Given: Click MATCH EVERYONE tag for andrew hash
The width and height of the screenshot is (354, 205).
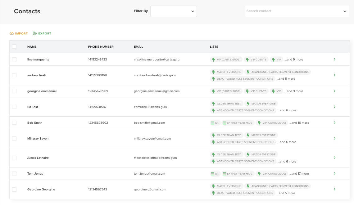Looking at the screenshot, I should click(x=227, y=72).
